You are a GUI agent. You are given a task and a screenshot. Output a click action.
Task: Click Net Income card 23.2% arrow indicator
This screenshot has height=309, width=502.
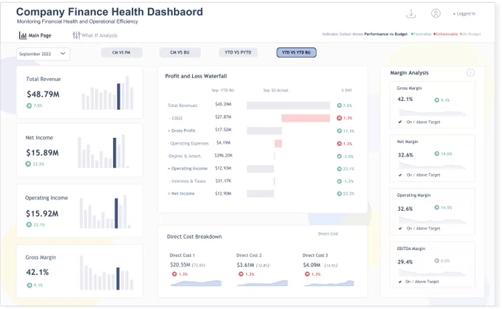[x=28, y=164]
